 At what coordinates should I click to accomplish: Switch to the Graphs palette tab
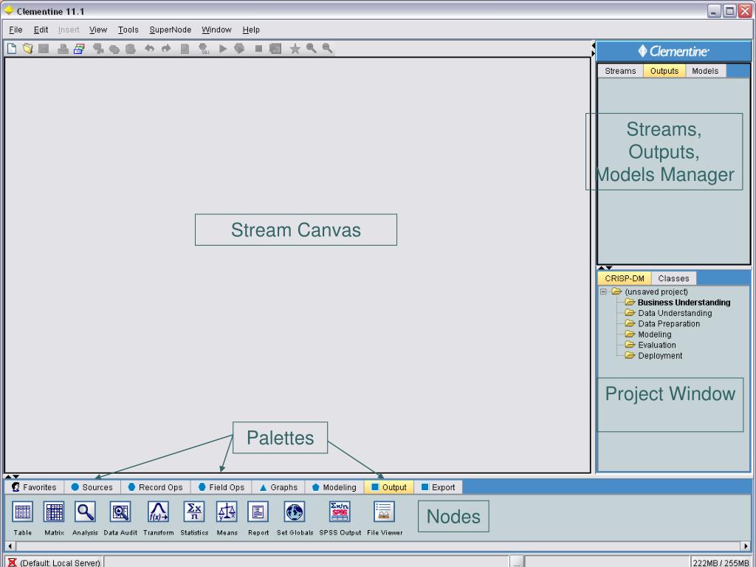(278, 487)
